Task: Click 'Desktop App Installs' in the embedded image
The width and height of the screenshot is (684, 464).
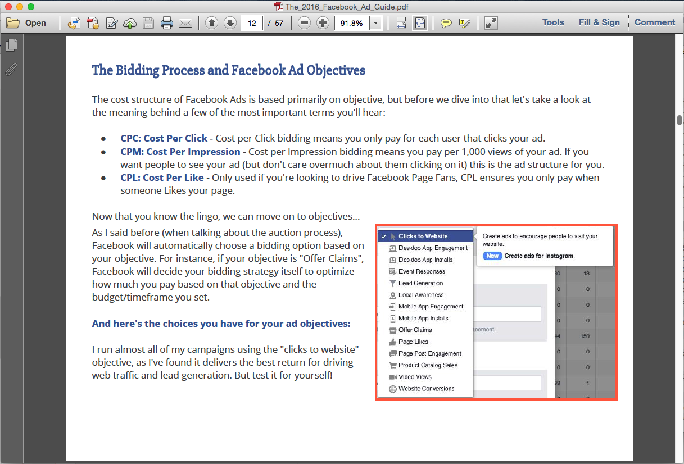Action: tap(425, 260)
